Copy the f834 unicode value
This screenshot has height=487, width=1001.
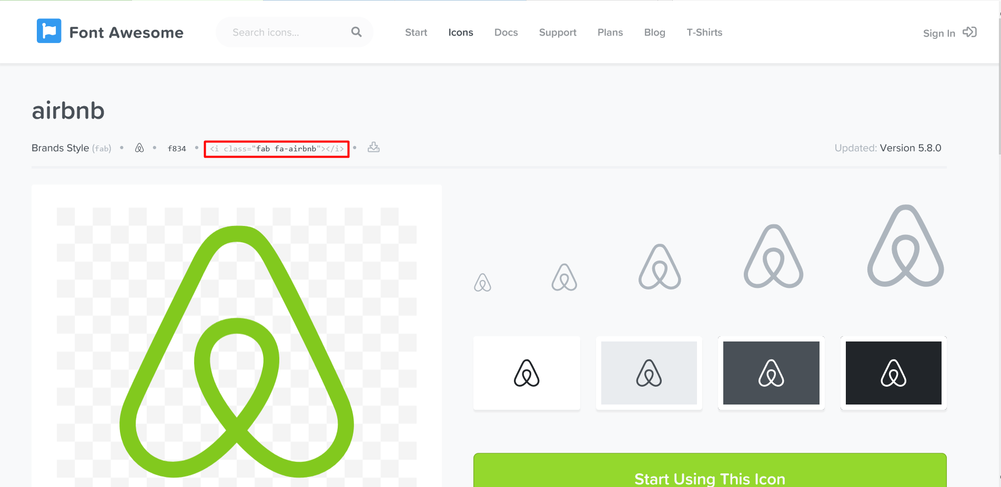click(177, 149)
